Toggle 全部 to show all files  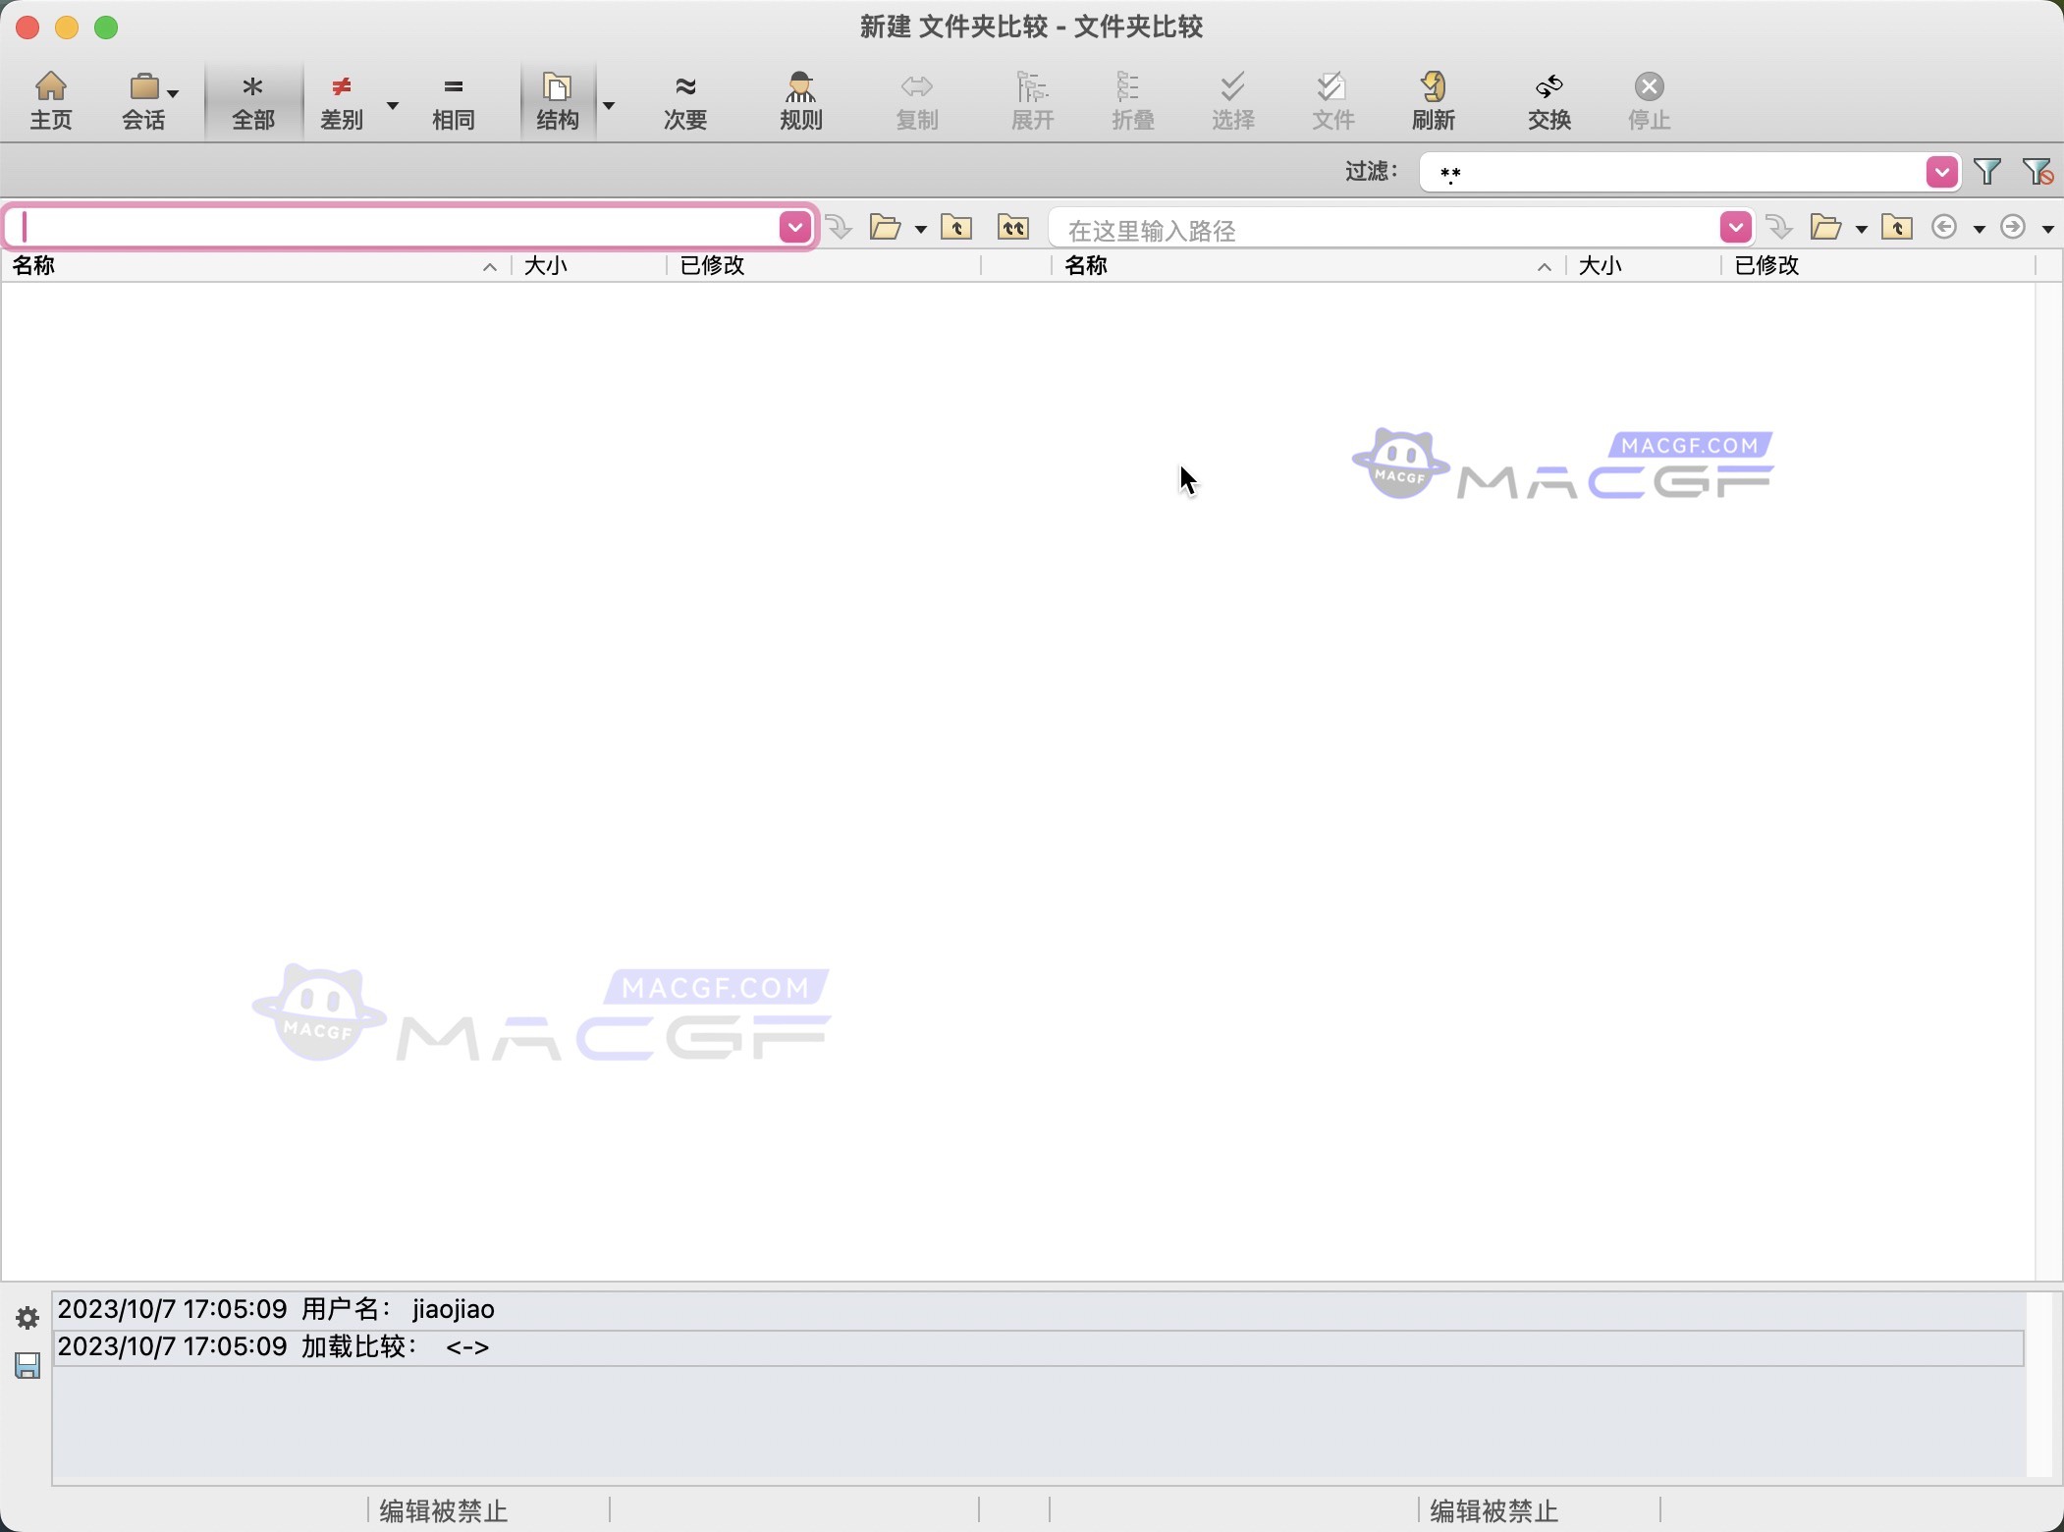point(251,100)
